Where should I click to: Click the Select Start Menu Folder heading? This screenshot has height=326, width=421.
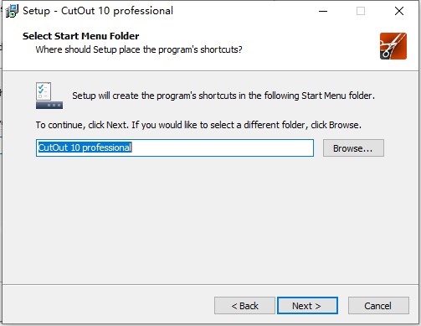[80, 36]
